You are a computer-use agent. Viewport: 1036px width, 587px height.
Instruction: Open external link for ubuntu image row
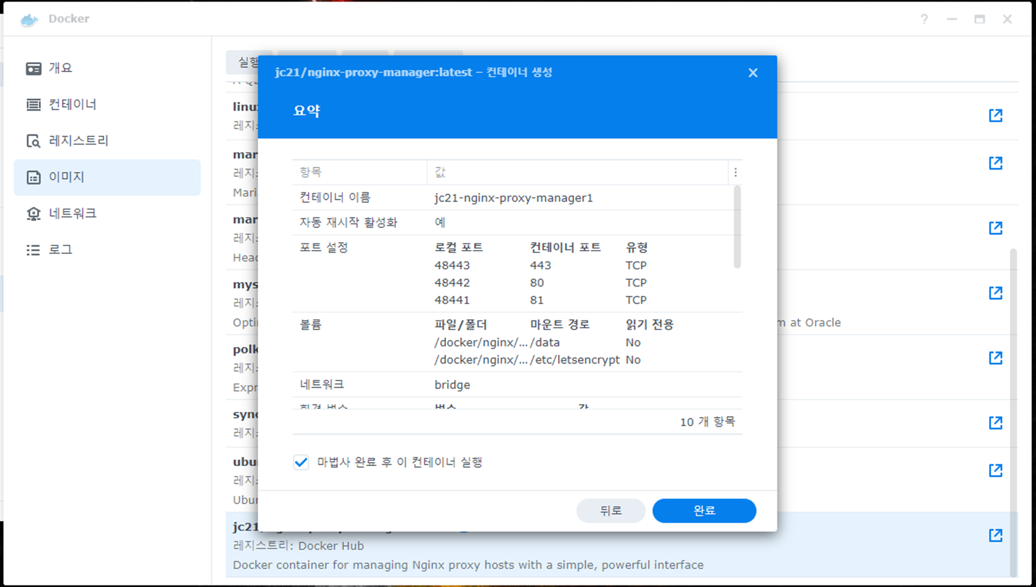pyautogui.click(x=996, y=470)
